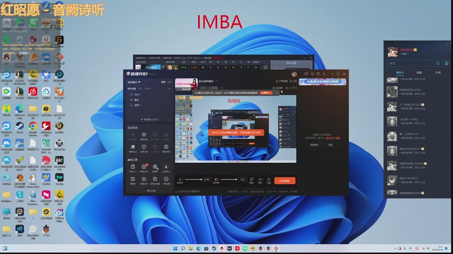This screenshot has height=254, width=453.
Task: Open the message icon in 直播伴侣 title bar
Action: click(306, 74)
